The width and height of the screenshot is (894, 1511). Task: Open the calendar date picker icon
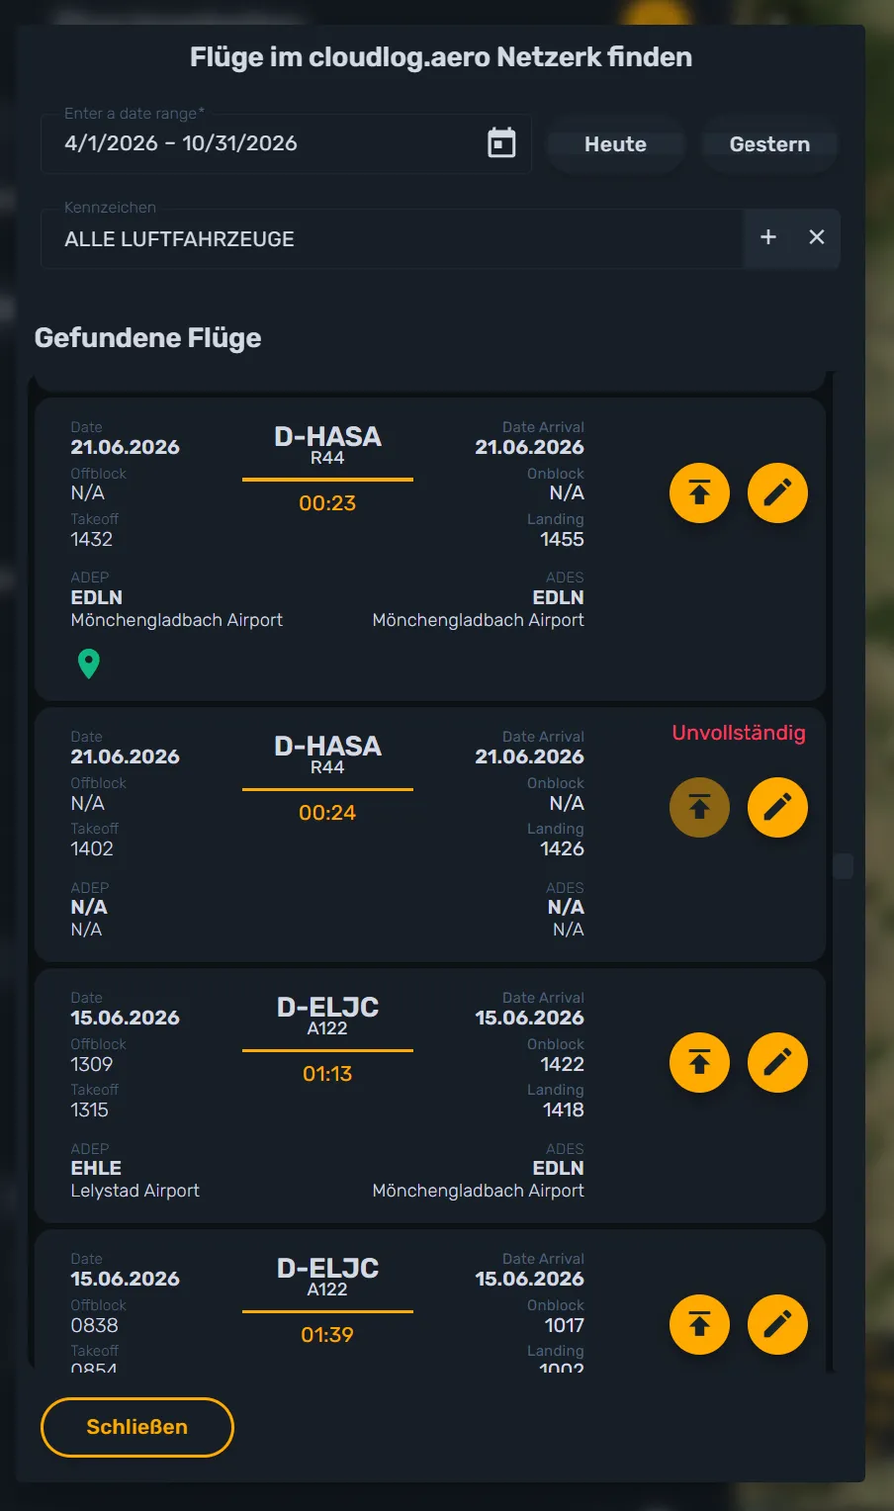(501, 143)
